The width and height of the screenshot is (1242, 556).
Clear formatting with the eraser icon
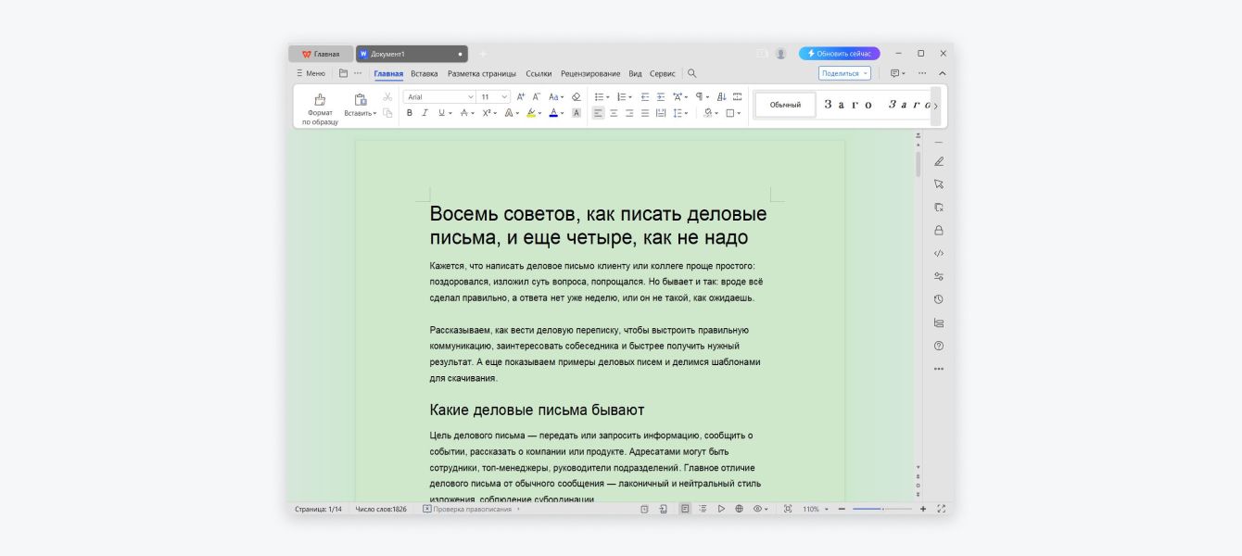click(577, 97)
